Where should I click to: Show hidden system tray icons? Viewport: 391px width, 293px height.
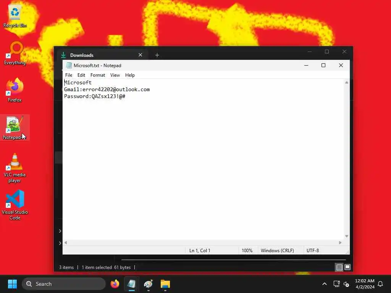pos(325,284)
